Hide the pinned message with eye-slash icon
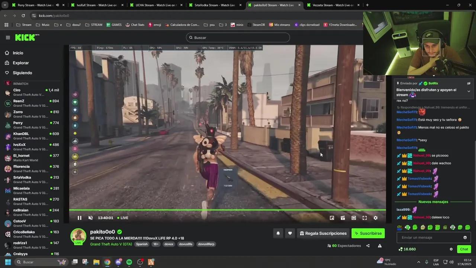 click(469, 83)
